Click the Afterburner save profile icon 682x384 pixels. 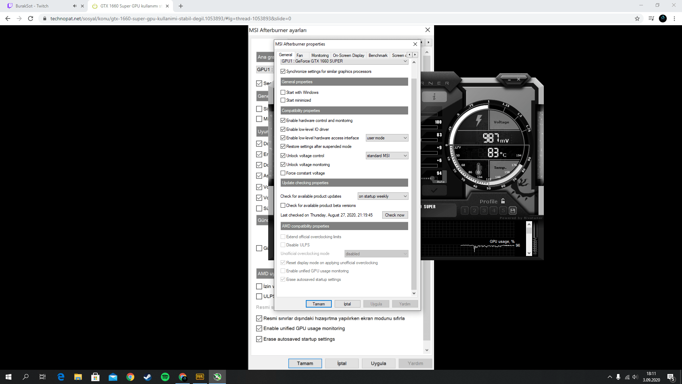point(513,210)
